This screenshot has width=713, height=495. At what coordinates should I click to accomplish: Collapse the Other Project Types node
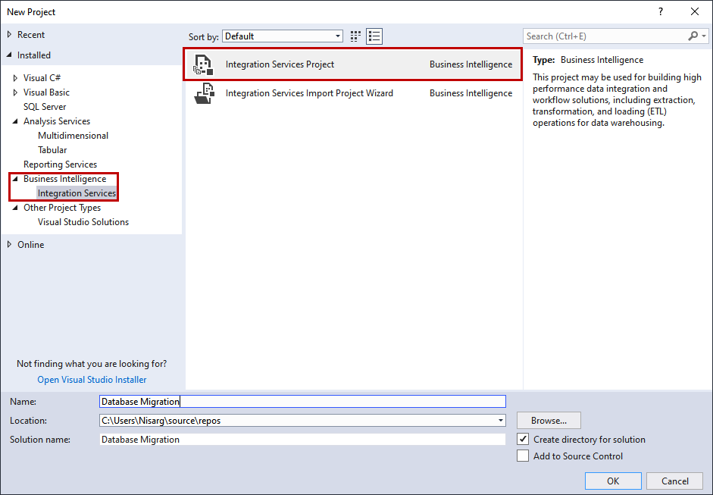(x=15, y=208)
